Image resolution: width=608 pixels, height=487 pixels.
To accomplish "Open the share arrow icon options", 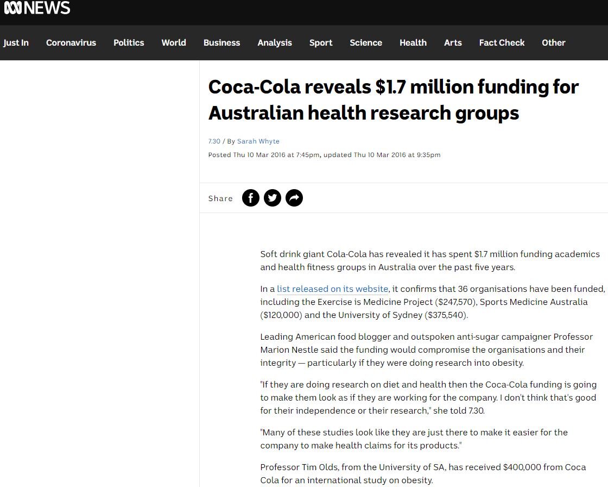I will coord(294,198).
